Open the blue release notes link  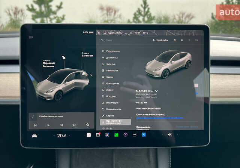click(187, 127)
